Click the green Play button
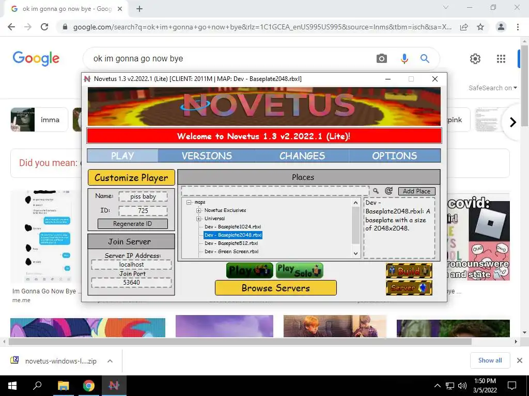Image resolution: width=529 pixels, height=396 pixels. pyautogui.click(x=250, y=270)
